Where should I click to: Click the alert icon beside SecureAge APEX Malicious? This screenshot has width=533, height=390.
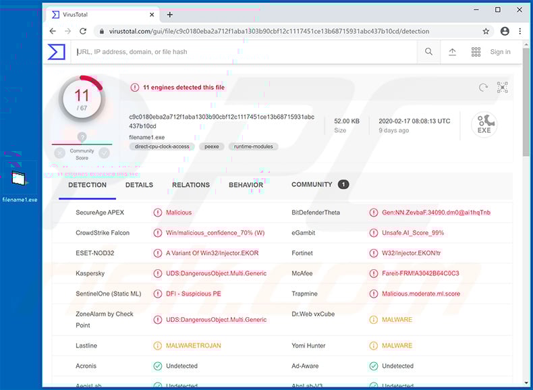pyautogui.click(x=157, y=213)
